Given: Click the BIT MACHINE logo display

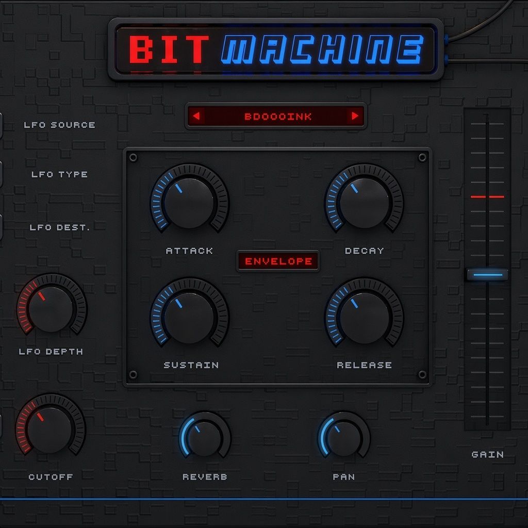Looking at the screenshot, I should point(276,50).
